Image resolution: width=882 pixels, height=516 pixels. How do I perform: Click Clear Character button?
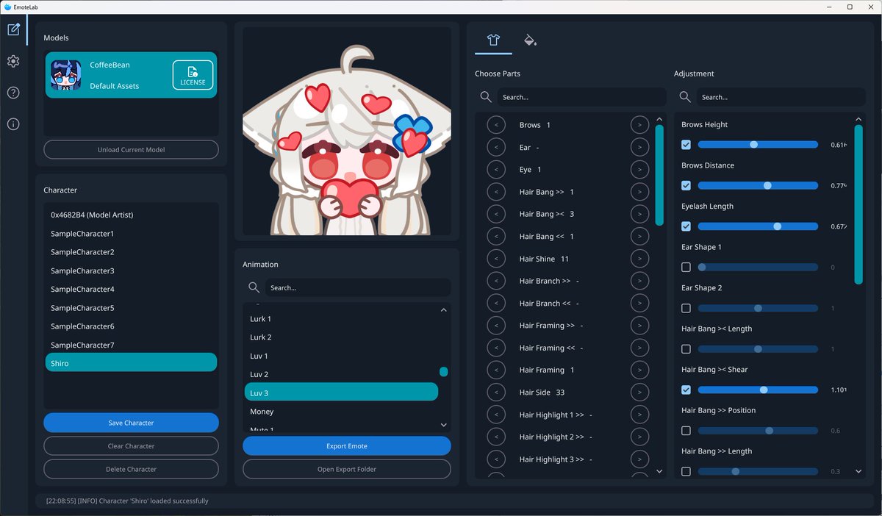point(131,446)
